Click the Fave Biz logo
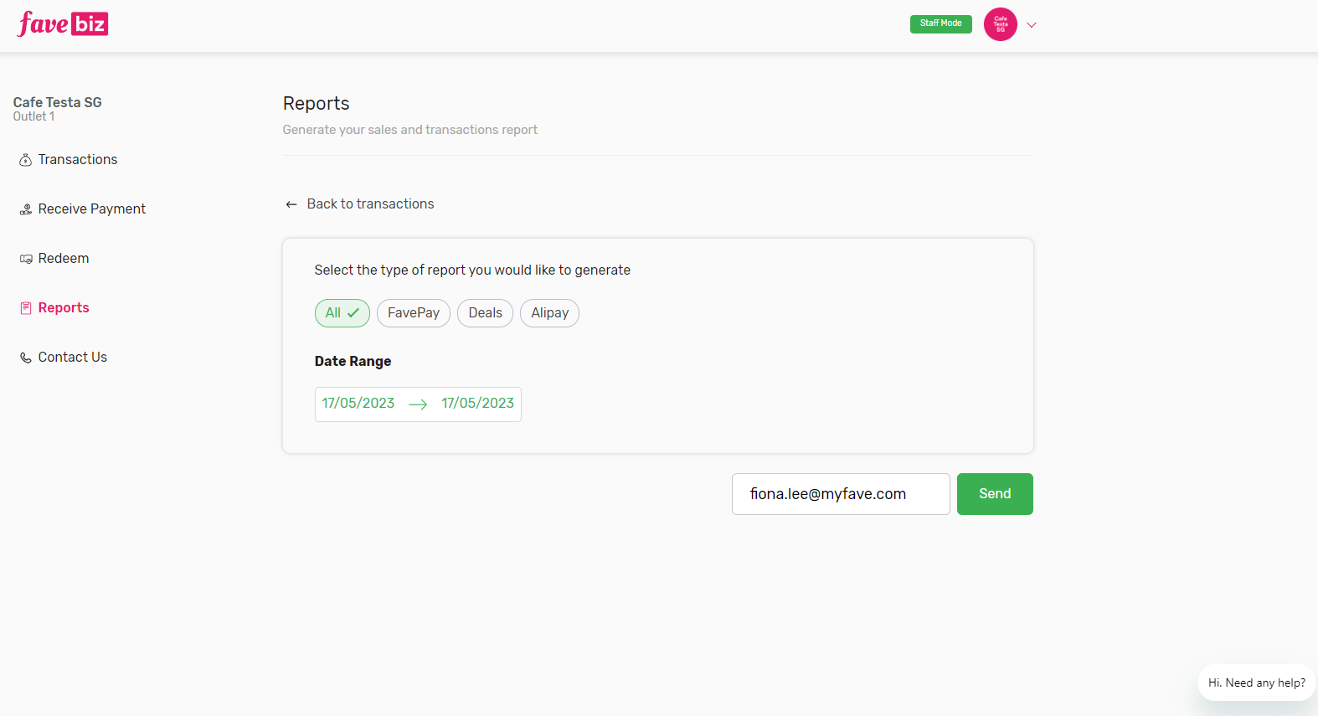 click(63, 23)
